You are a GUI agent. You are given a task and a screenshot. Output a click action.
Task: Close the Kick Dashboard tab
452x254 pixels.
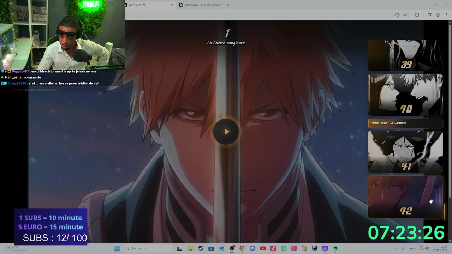pyautogui.click(x=228, y=5)
